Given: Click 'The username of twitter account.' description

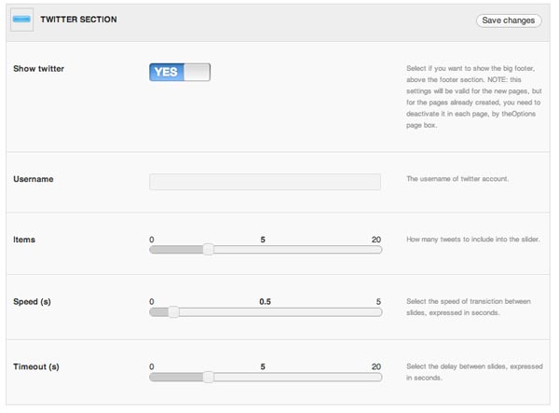Looking at the screenshot, I should click(457, 179).
